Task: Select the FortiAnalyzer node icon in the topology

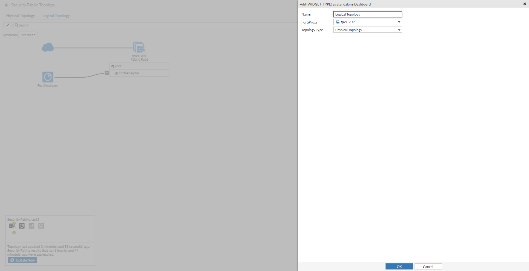Action: 48,77
